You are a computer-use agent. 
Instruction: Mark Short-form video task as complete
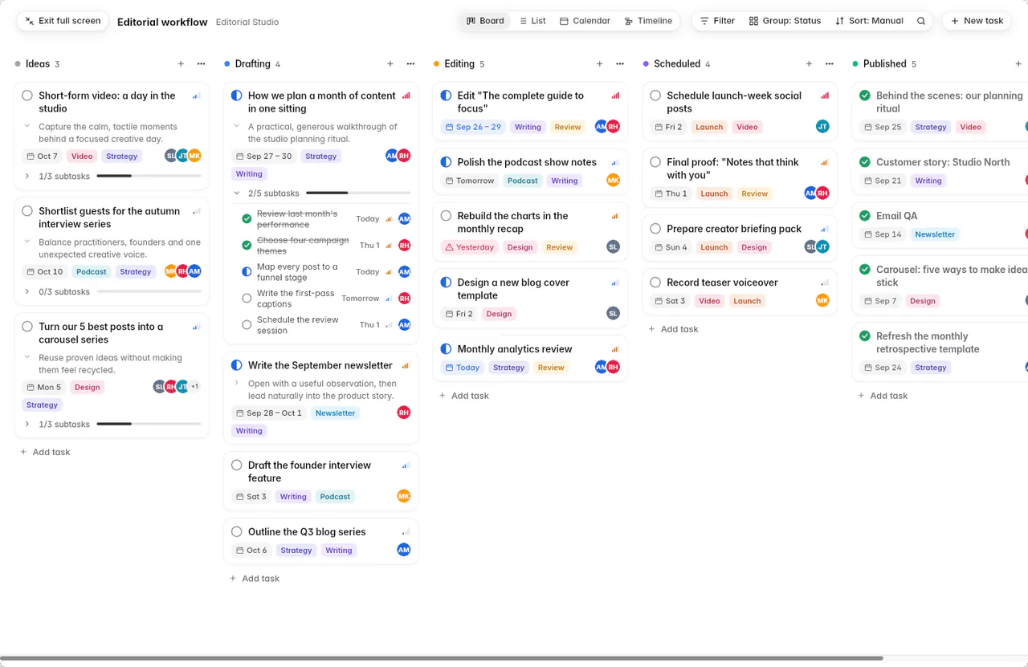pyautogui.click(x=27, y=96)
